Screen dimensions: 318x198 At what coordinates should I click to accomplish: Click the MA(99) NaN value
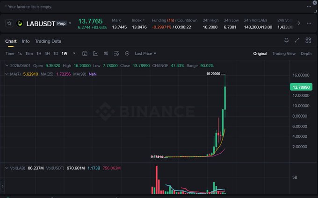coord(93,74)
